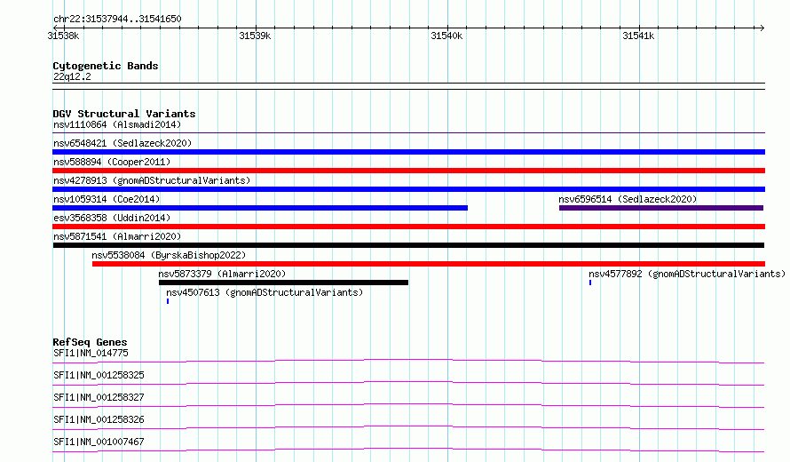Select variant label nsv5873379 (Almarri2020)

tap(222, 274)
